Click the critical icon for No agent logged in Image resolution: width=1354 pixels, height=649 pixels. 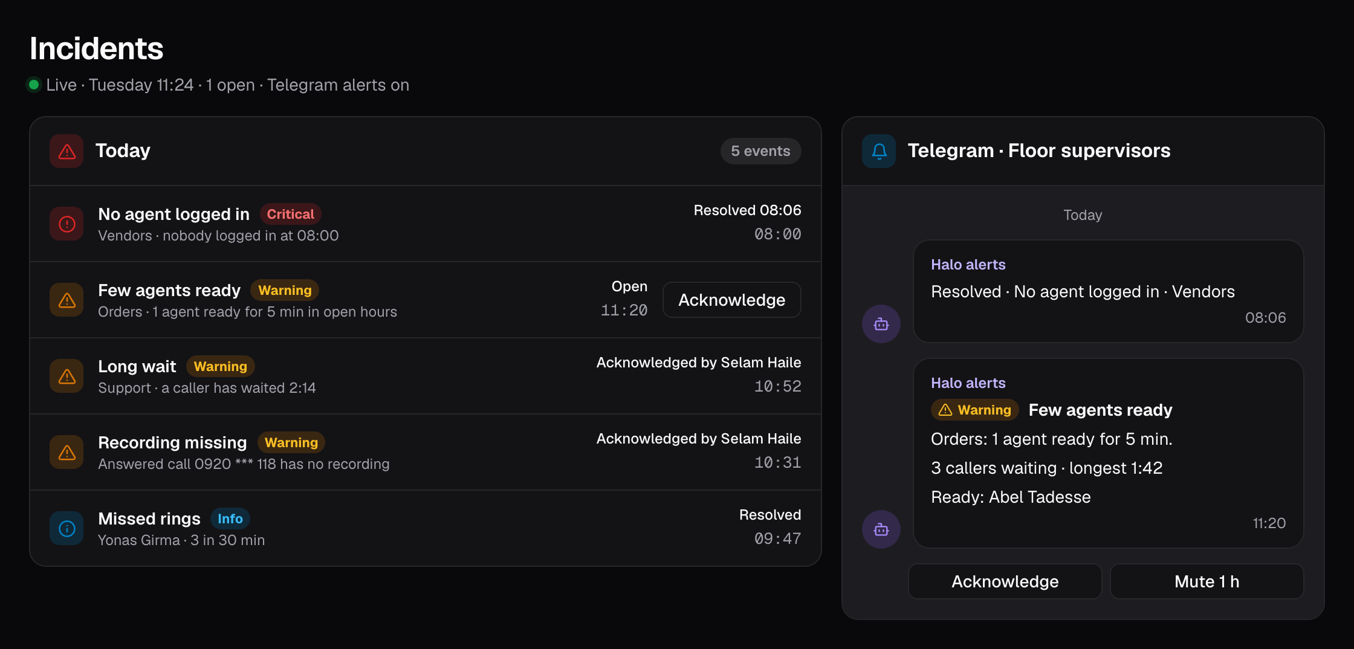[x=66, y=224]
